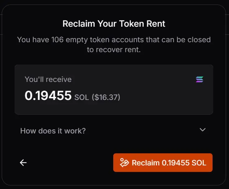Expand the chevron beside How does it work
Viewport: 229px width, 189px height.
203,130
